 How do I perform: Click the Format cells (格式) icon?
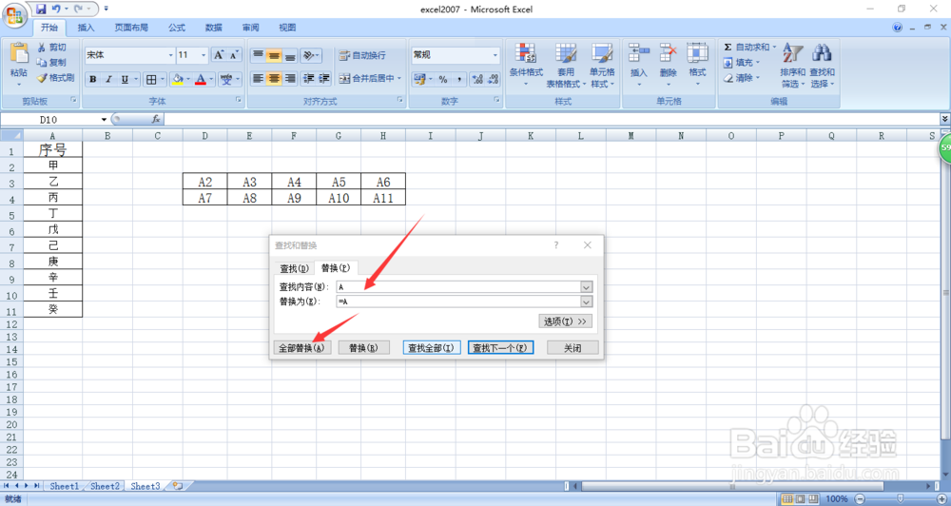697,52
